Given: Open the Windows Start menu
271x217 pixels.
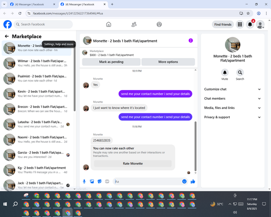Looking at the screenshot, I should pyautogui.click(x=5, y=204).
